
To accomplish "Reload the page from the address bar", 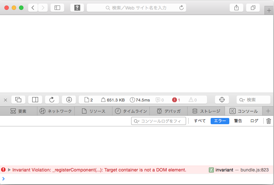I will [181, 8].
